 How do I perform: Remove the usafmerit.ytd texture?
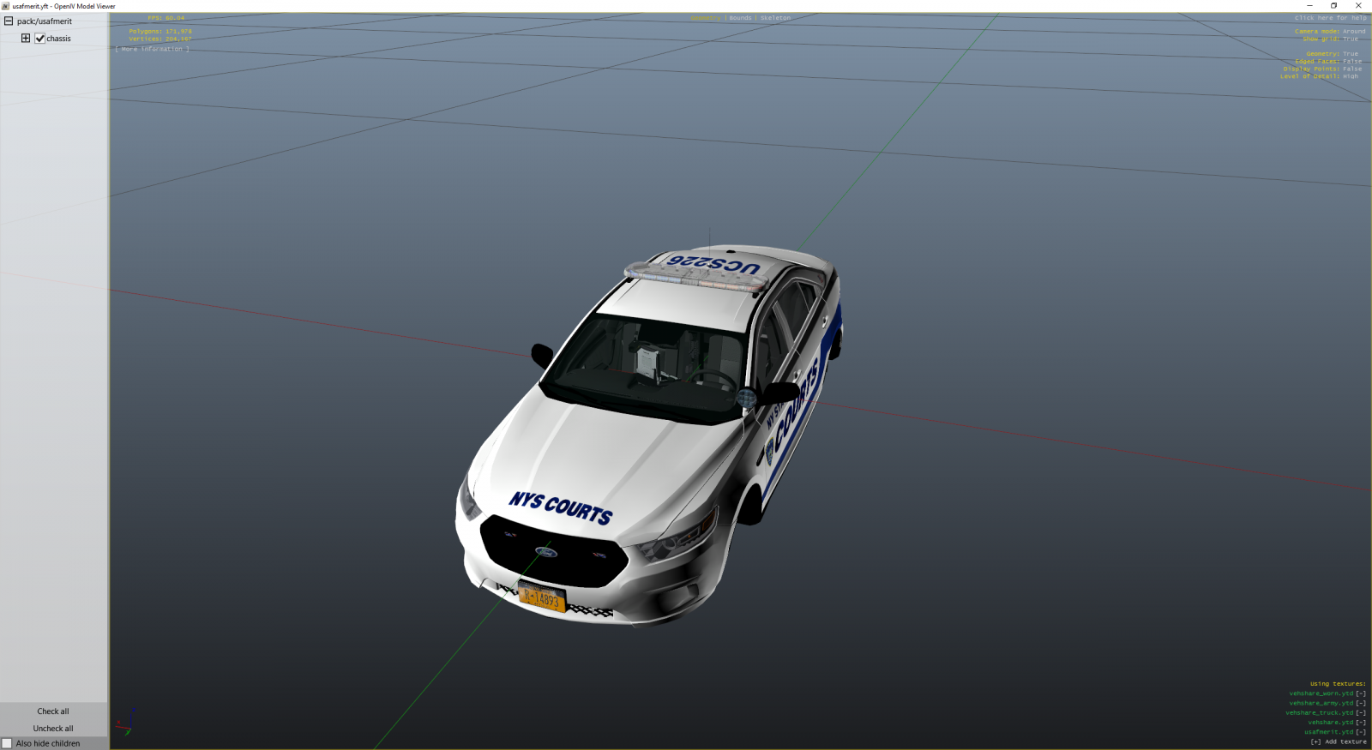point(1361,732)
